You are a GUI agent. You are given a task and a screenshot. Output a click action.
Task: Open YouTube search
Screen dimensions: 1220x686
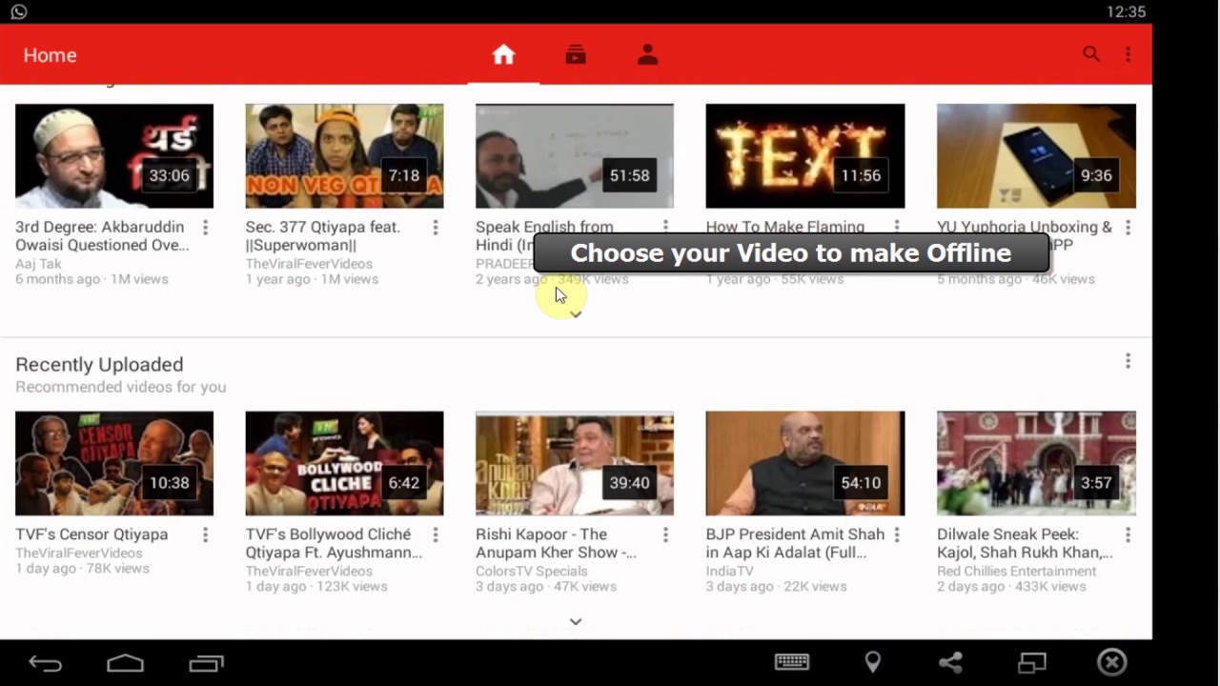click(x=1091, y=54)
